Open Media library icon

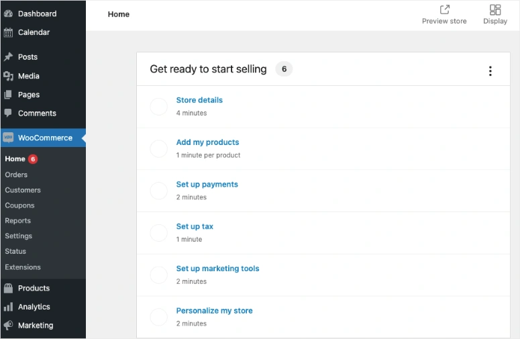coord(8,76)
